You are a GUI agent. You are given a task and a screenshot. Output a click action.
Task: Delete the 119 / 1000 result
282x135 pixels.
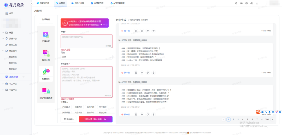coord(154,73)
